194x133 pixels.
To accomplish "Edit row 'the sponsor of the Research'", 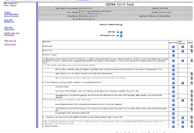I will click(173, 92).
